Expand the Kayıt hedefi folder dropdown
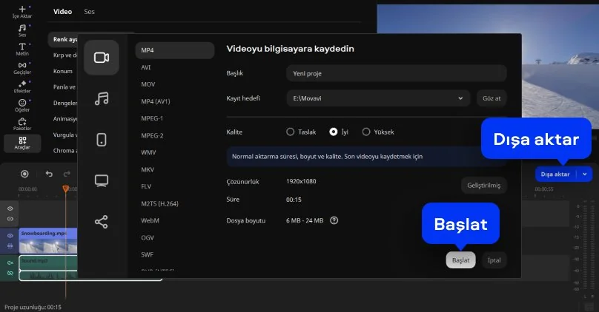The image size is (599, 312). 461,98
